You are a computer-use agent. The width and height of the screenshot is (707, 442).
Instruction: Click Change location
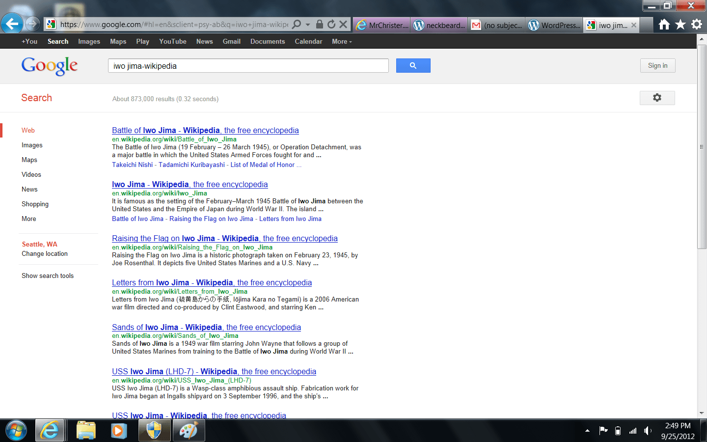coord(45,253)
